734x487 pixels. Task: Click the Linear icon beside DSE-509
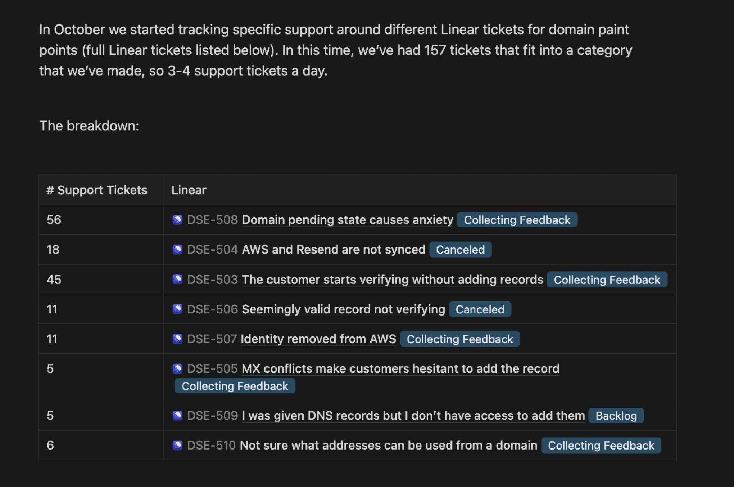click(177, 416)
